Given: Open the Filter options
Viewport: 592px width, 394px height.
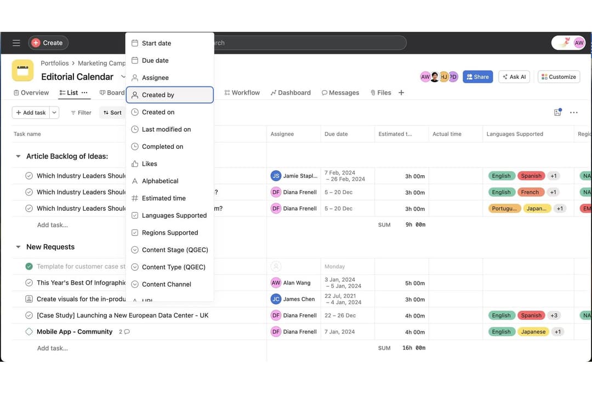Looking at the screenshot, I should [81, 113].
